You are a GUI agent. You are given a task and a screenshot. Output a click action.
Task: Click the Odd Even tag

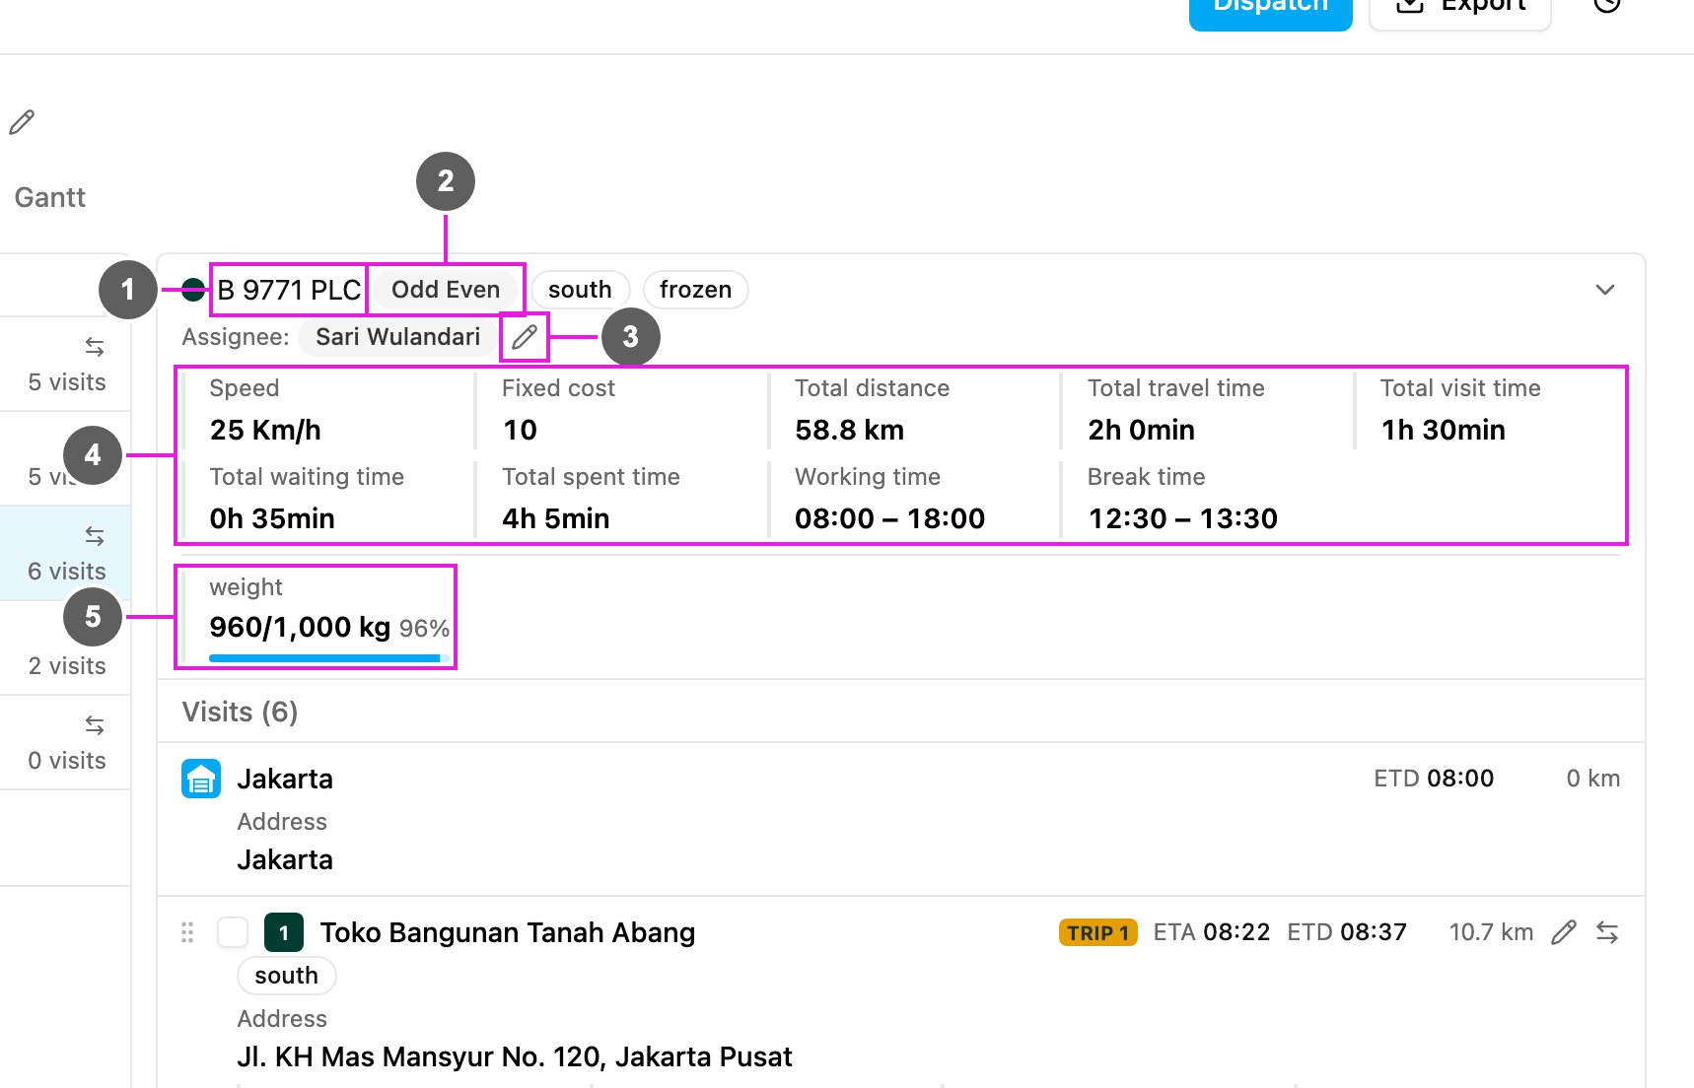coord(446,290)
